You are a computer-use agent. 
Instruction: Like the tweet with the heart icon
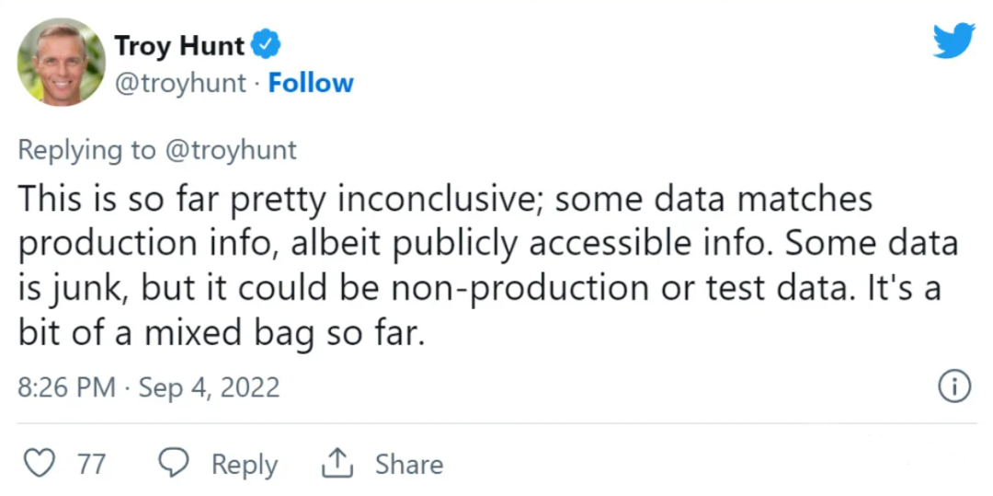pyautogui.click(x=40, y=464)
